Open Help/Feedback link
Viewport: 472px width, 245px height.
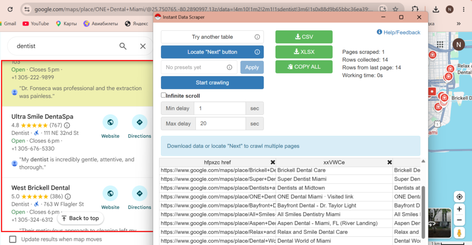[x=399, y=32]
